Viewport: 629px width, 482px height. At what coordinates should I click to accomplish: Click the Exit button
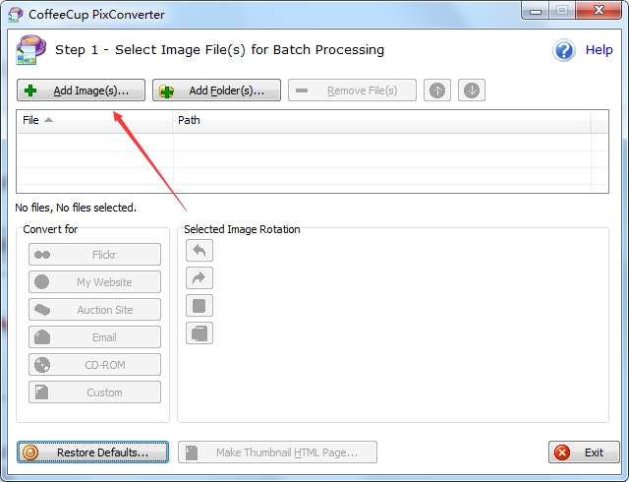[x=584, y=452]
